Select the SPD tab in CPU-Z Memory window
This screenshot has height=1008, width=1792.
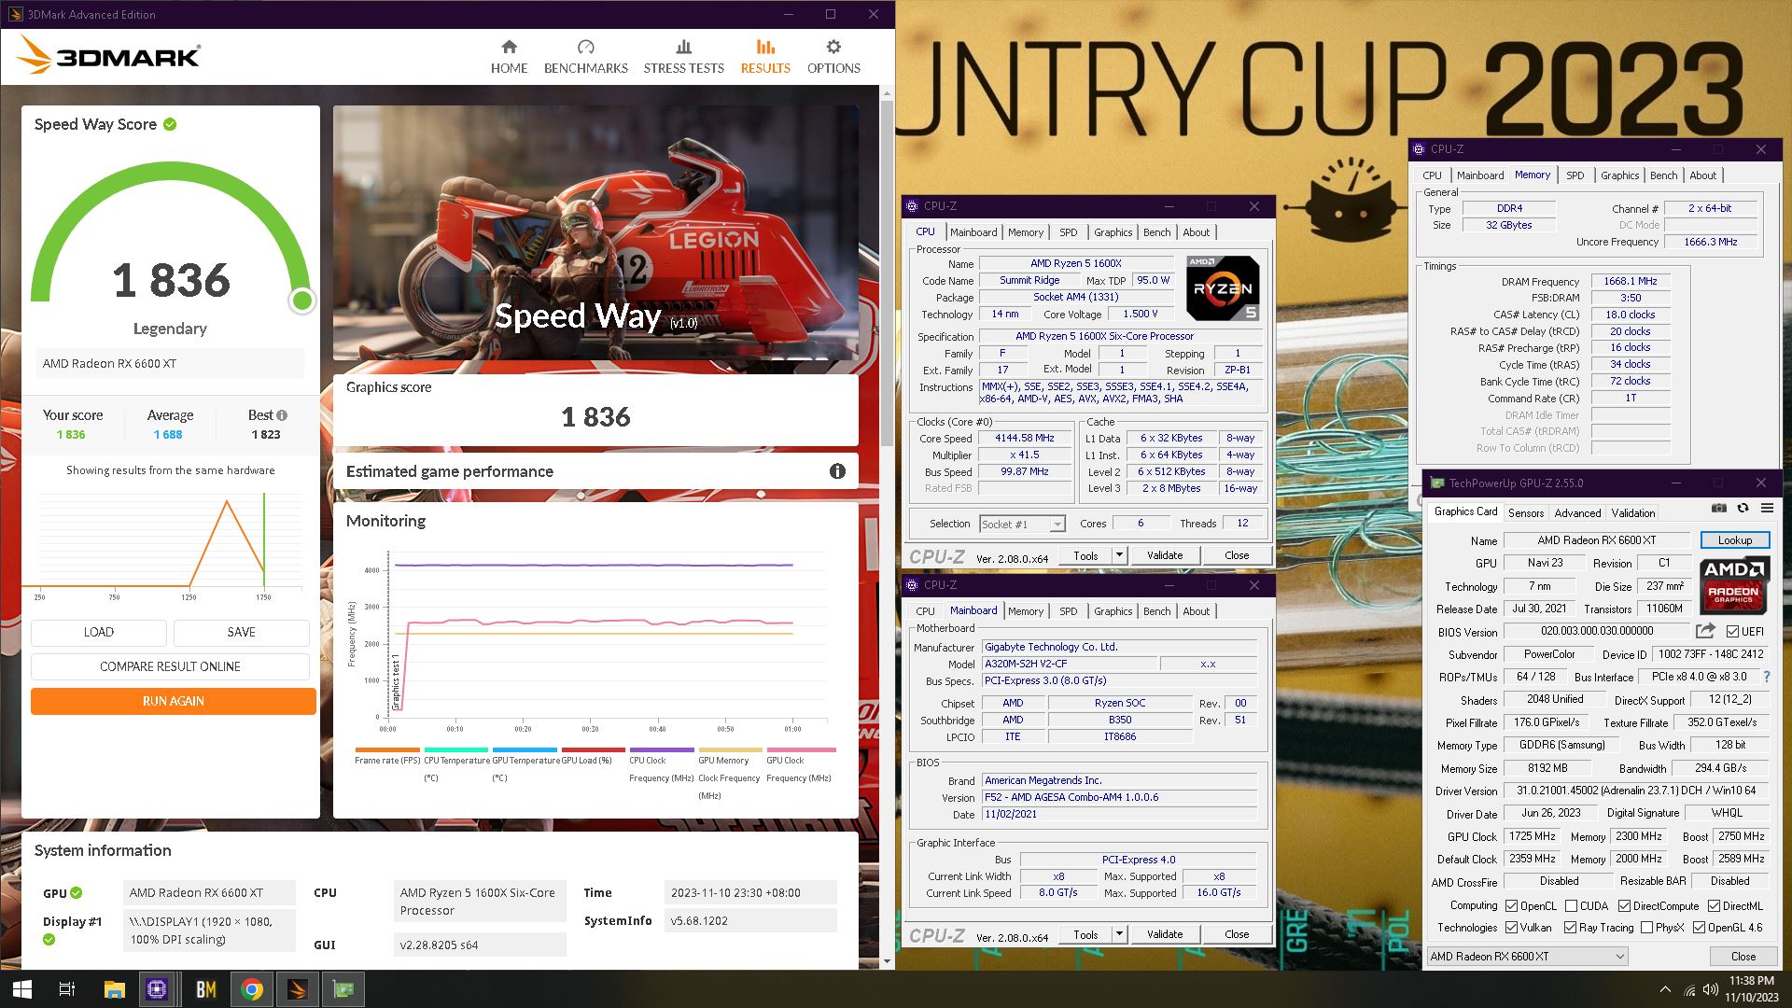tap(1575, 175)
